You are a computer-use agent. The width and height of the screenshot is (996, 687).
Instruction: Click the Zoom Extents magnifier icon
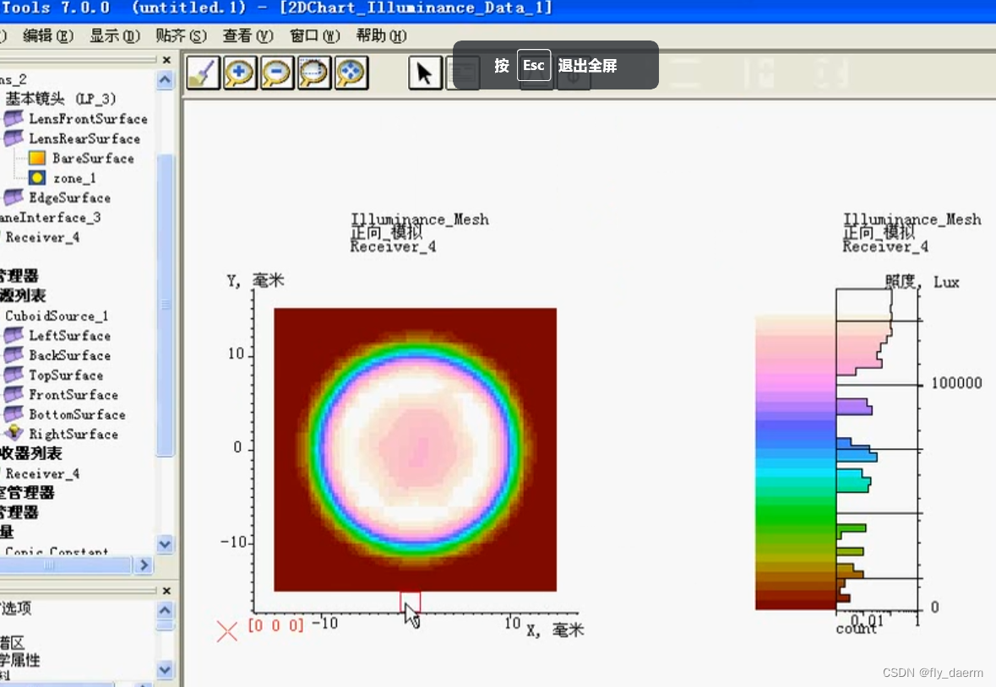click(x=351, y=73)
